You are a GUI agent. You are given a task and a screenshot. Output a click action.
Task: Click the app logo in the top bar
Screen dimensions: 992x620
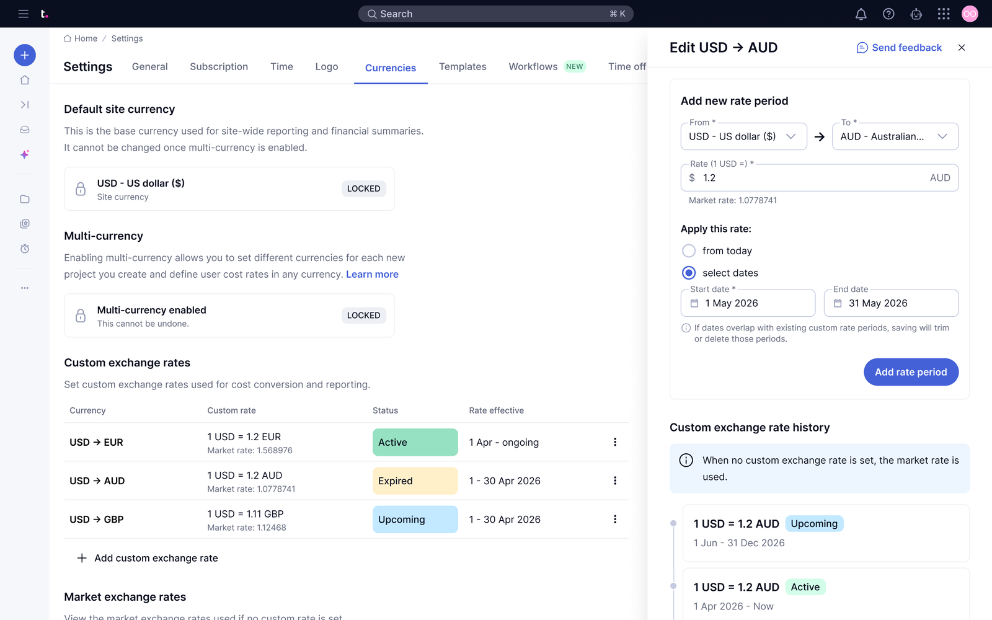click(x=44, y=14)
